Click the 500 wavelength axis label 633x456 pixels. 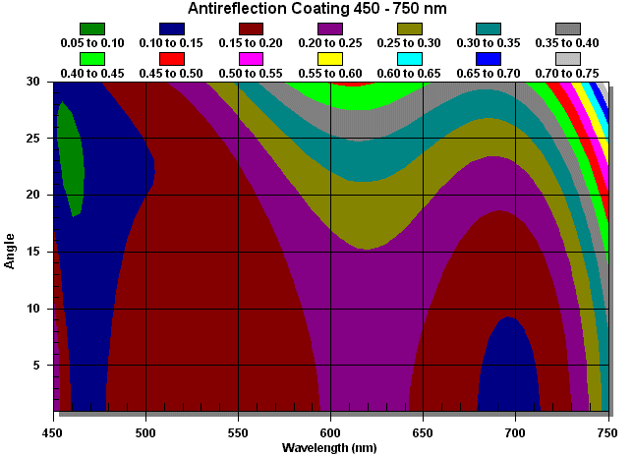coord(145,433)
